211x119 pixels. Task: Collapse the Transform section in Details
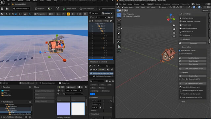(90, 98)
